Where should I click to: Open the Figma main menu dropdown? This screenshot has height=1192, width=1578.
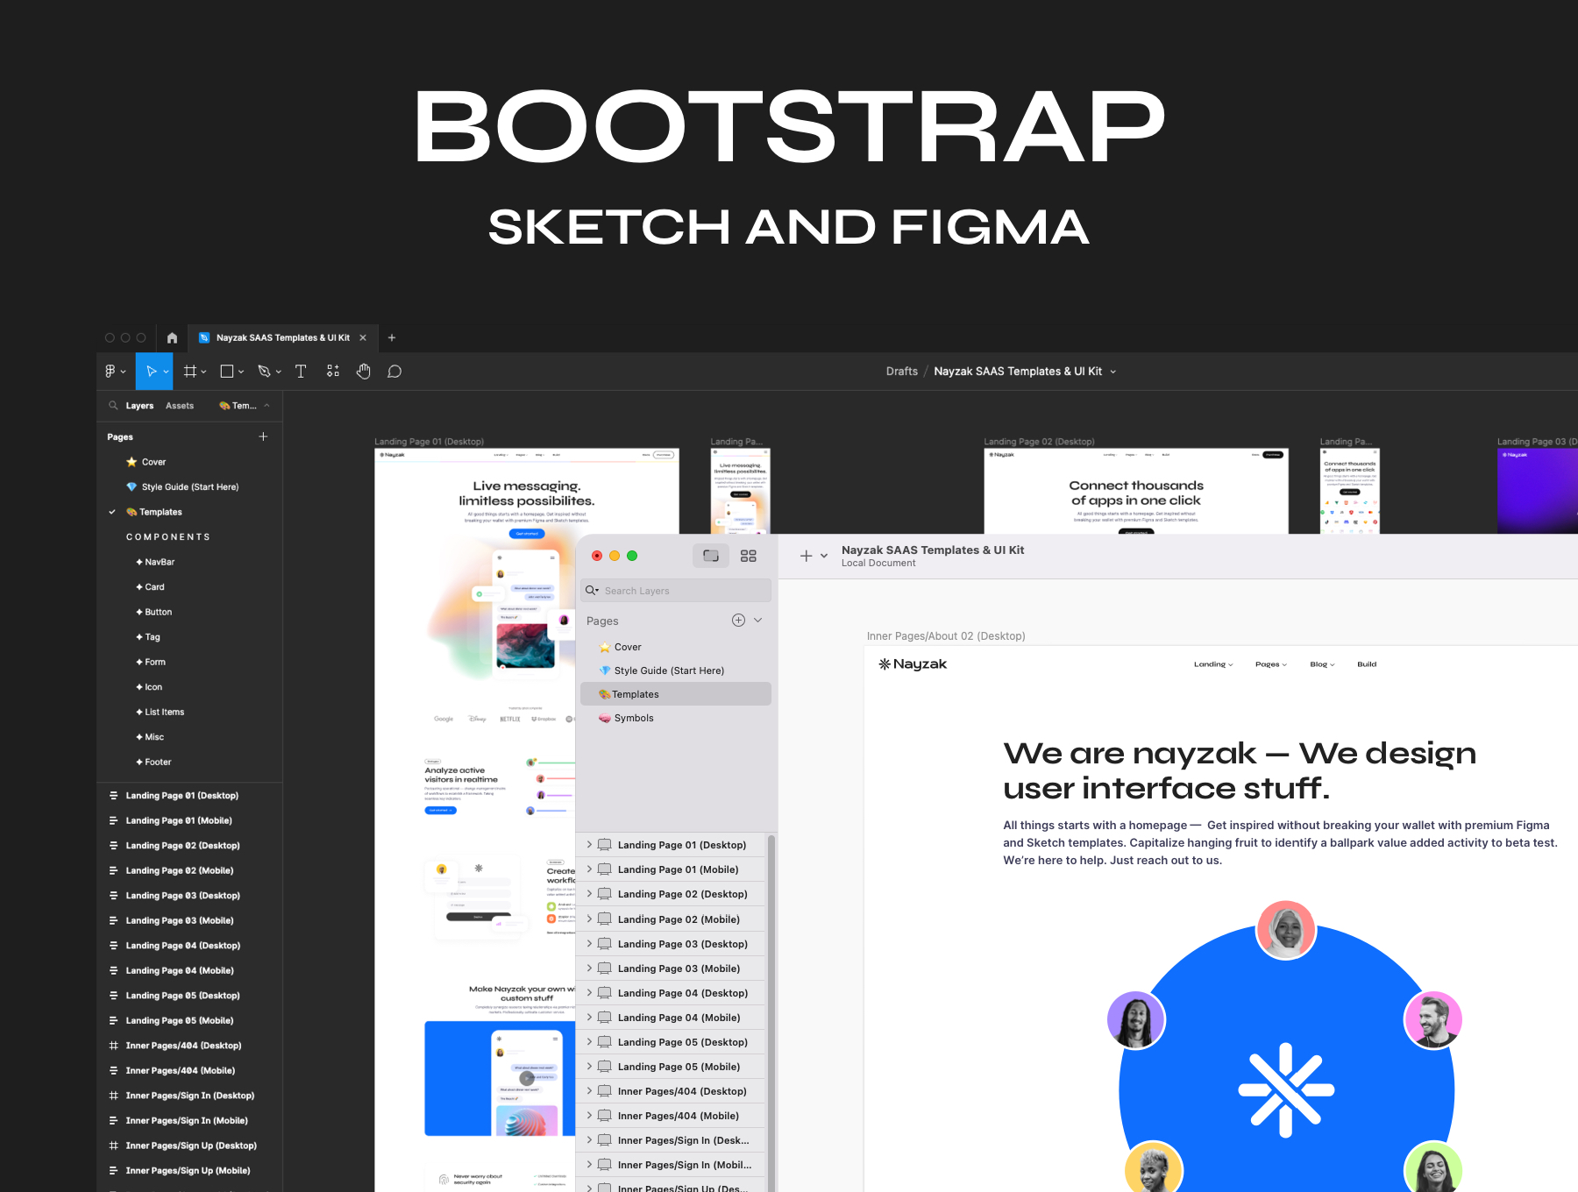115,372
